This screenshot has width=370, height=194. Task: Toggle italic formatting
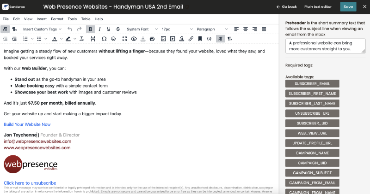[x=101, y=29]
